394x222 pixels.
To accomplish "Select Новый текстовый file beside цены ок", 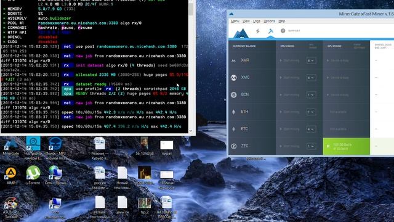I will pos(100,207).
